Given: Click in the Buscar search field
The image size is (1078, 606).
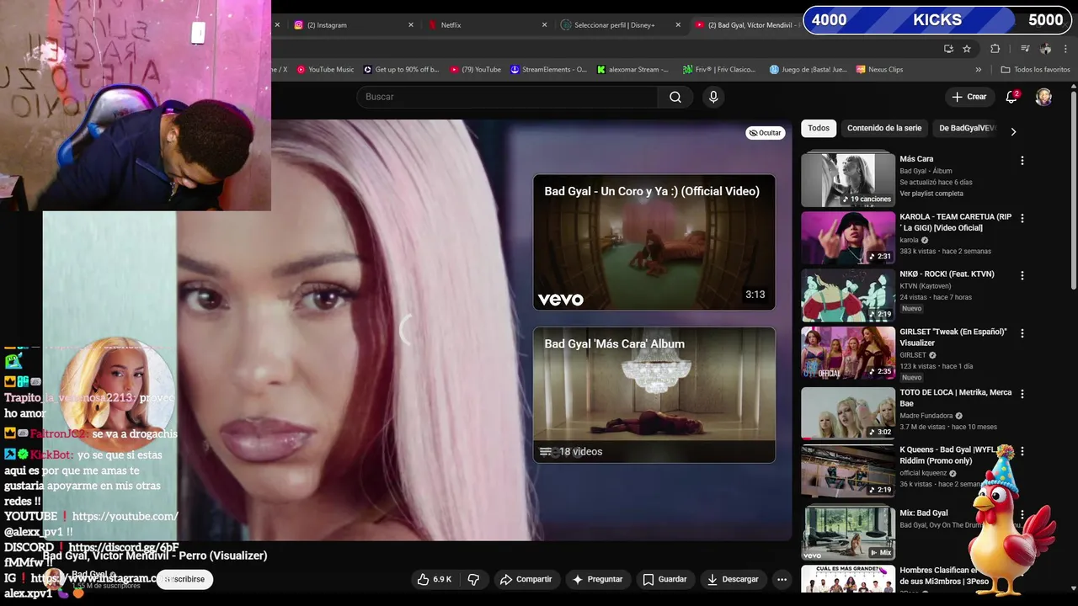Looking at the screenshot, I should (x=508, y=97).
